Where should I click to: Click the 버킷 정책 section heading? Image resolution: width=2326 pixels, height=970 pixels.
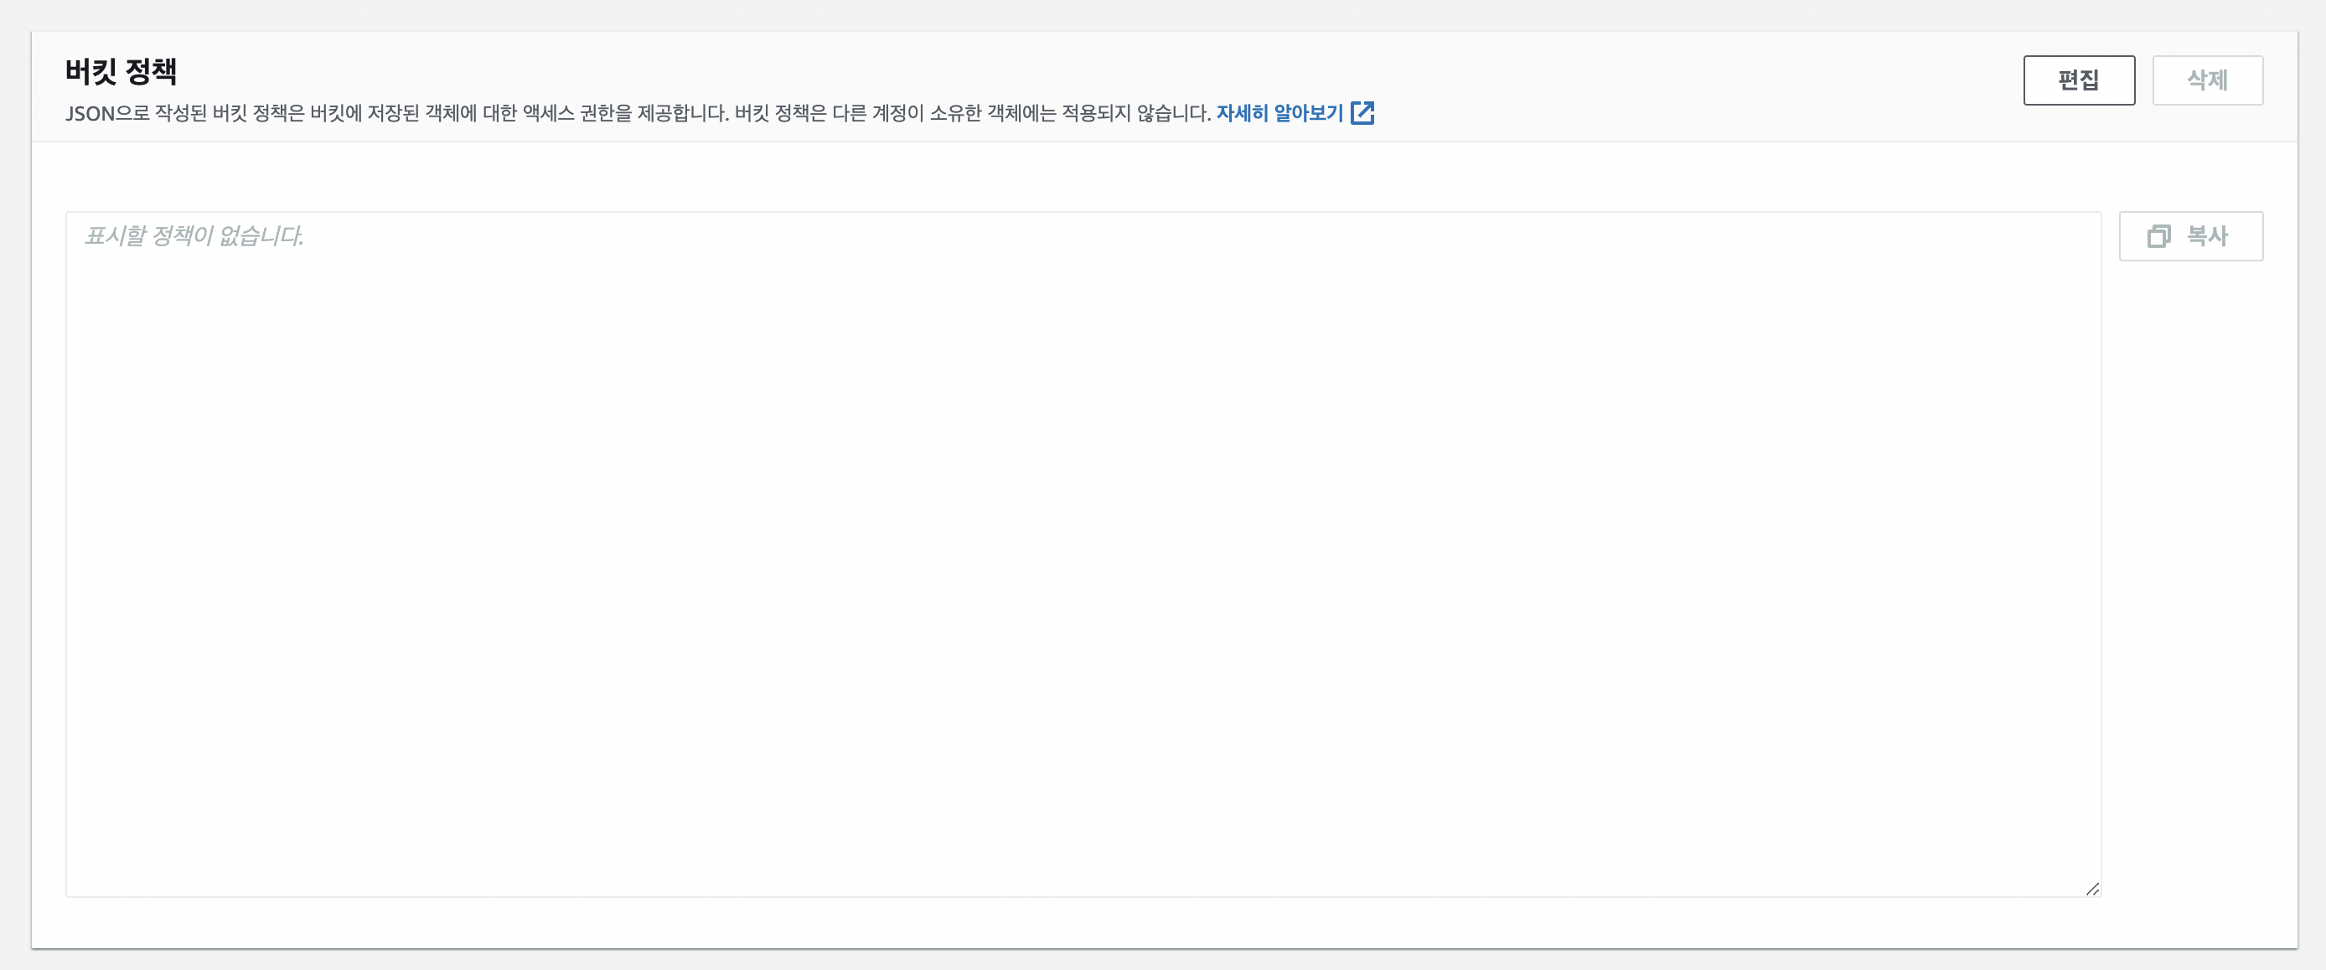point(121,71)
